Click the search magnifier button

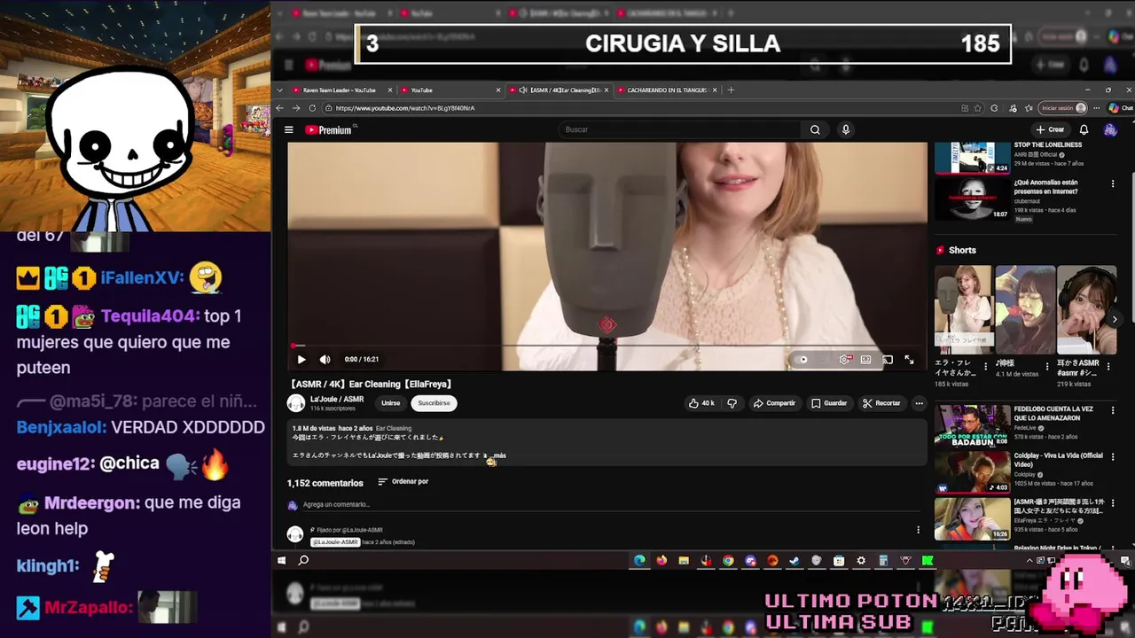click(815, 129)
